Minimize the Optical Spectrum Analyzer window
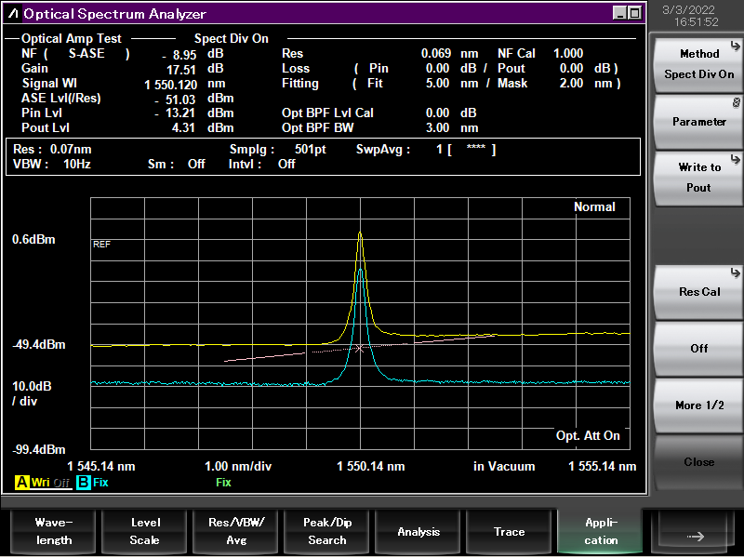The image size is (744, 558). pyautogui.click(x=620, y=13)
